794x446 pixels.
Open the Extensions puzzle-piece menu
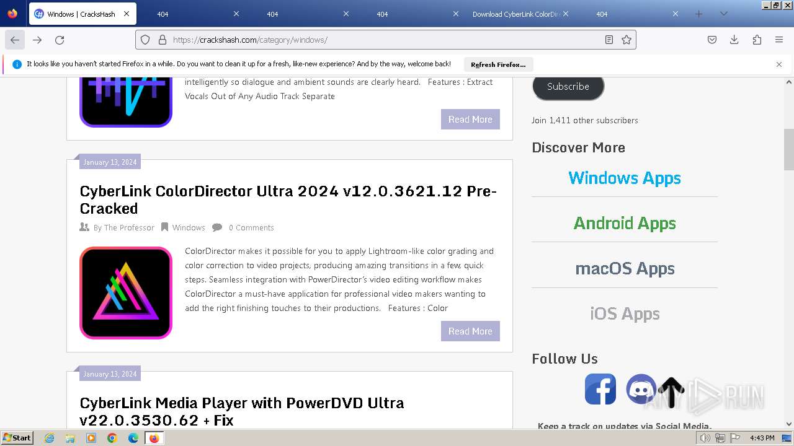coord(757,40)
